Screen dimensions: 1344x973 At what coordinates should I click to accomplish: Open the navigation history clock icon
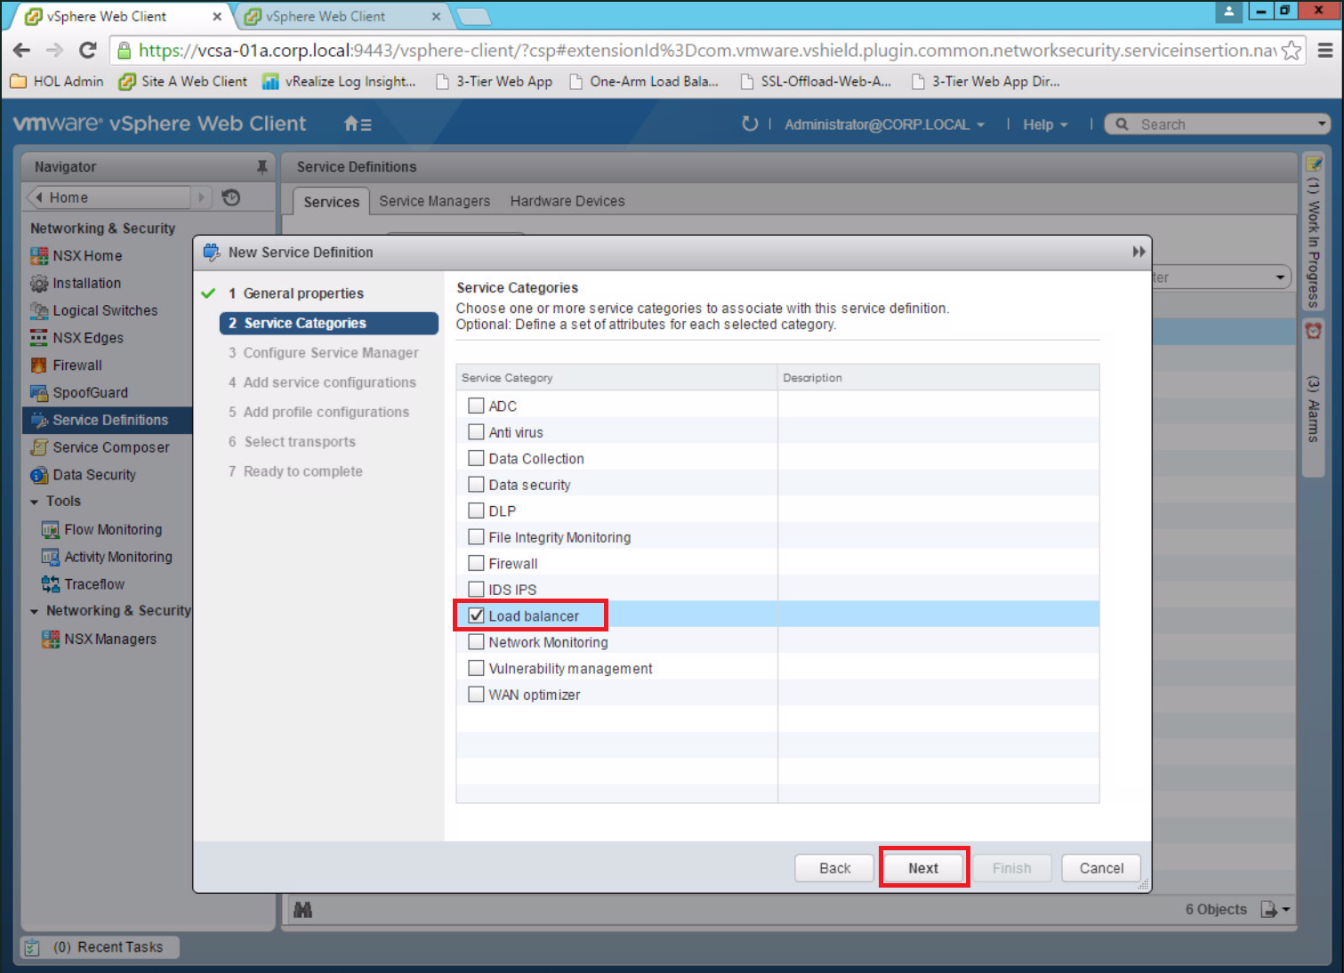(231, 197)
